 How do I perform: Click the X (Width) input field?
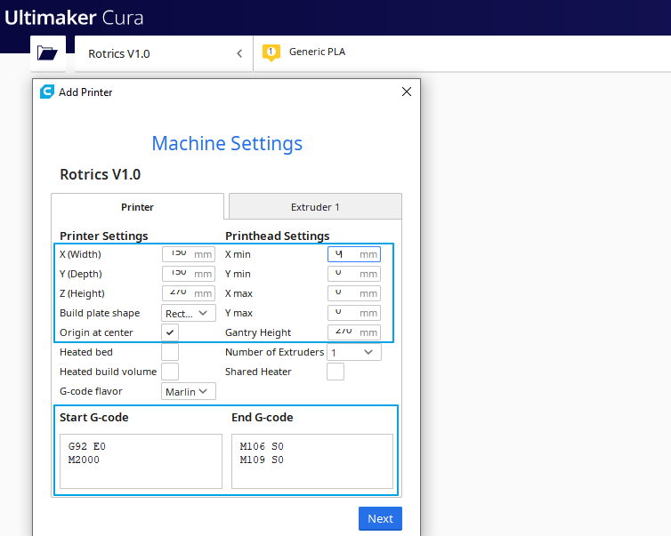[x=189, y=254]
